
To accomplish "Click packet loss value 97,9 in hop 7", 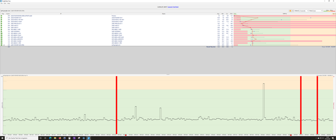I will [x=231, y=27].
